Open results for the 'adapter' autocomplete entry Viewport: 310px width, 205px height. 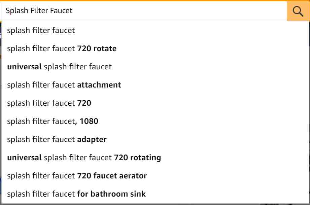(x=155, y=140)
